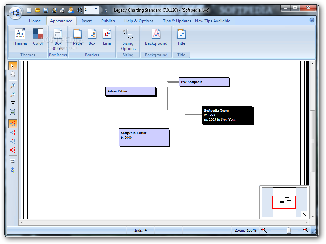This screenshot has width=326, height=244.
Task: Click the vertical scrollbar up arrow
Action: (312, 64)
